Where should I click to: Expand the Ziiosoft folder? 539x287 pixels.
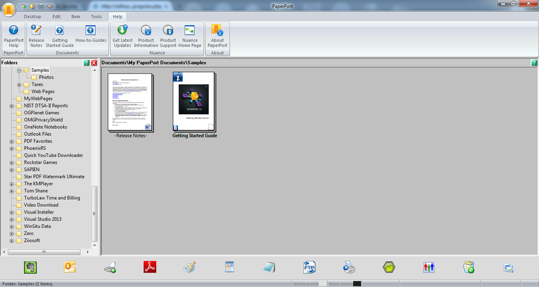tap(12, 240)
